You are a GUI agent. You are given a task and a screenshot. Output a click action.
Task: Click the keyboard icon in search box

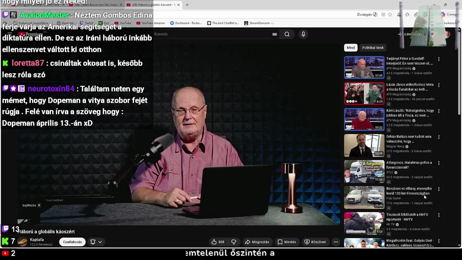point(275,34)
